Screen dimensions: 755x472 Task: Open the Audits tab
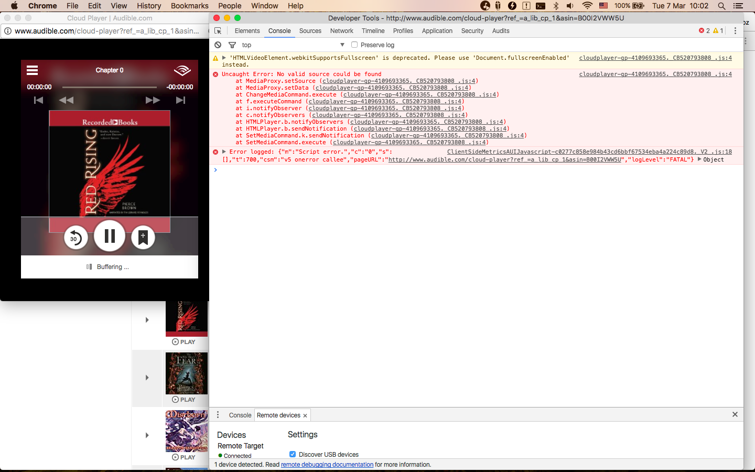(x=501, y=31)
